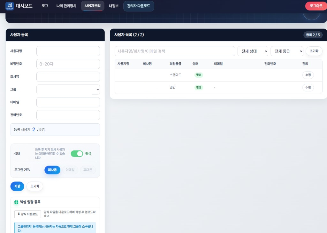Click the 사용자 목록 (2 / 2) heading

(129, 35)
